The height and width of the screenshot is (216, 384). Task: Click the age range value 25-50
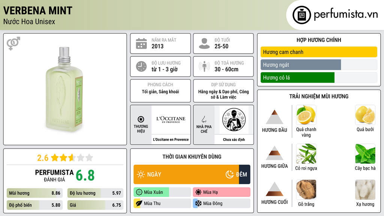(221, 46)
